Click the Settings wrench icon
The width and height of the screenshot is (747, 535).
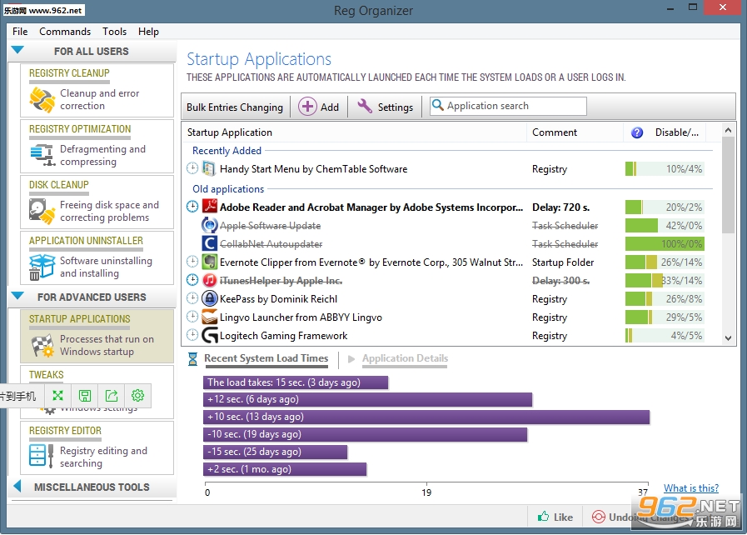(365, 106)
